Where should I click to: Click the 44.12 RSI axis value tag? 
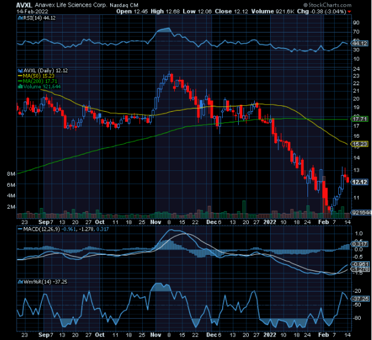click(360, 43)
